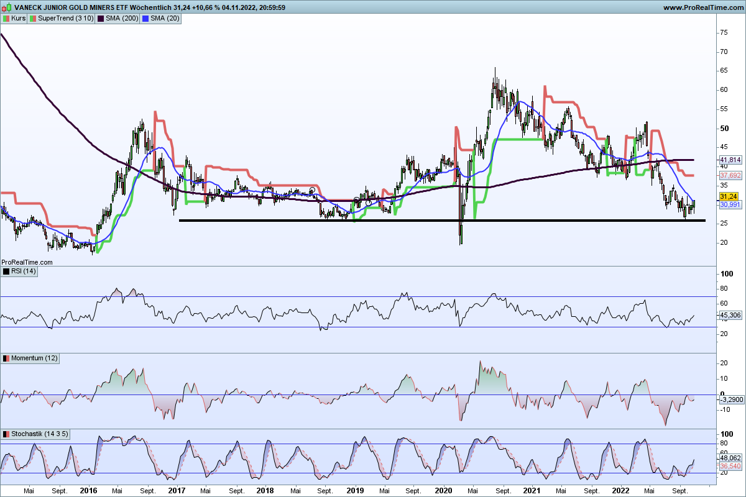Click the SuperTrend (3 10) legend label
Screen dimensions: 746x497
[66, 19]
